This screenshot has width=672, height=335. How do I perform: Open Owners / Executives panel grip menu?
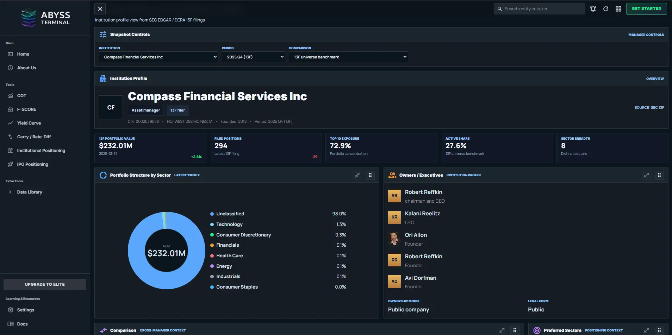(x=659, y=175)
